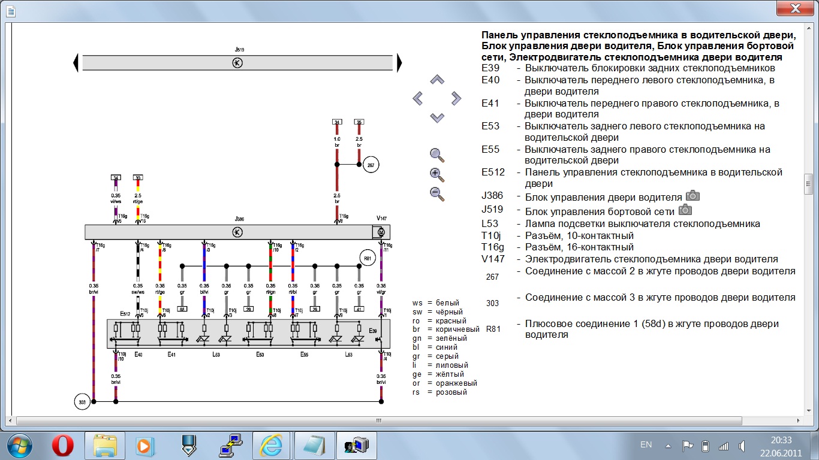Click the plain magnifier to reset zoom

point(437,155)
